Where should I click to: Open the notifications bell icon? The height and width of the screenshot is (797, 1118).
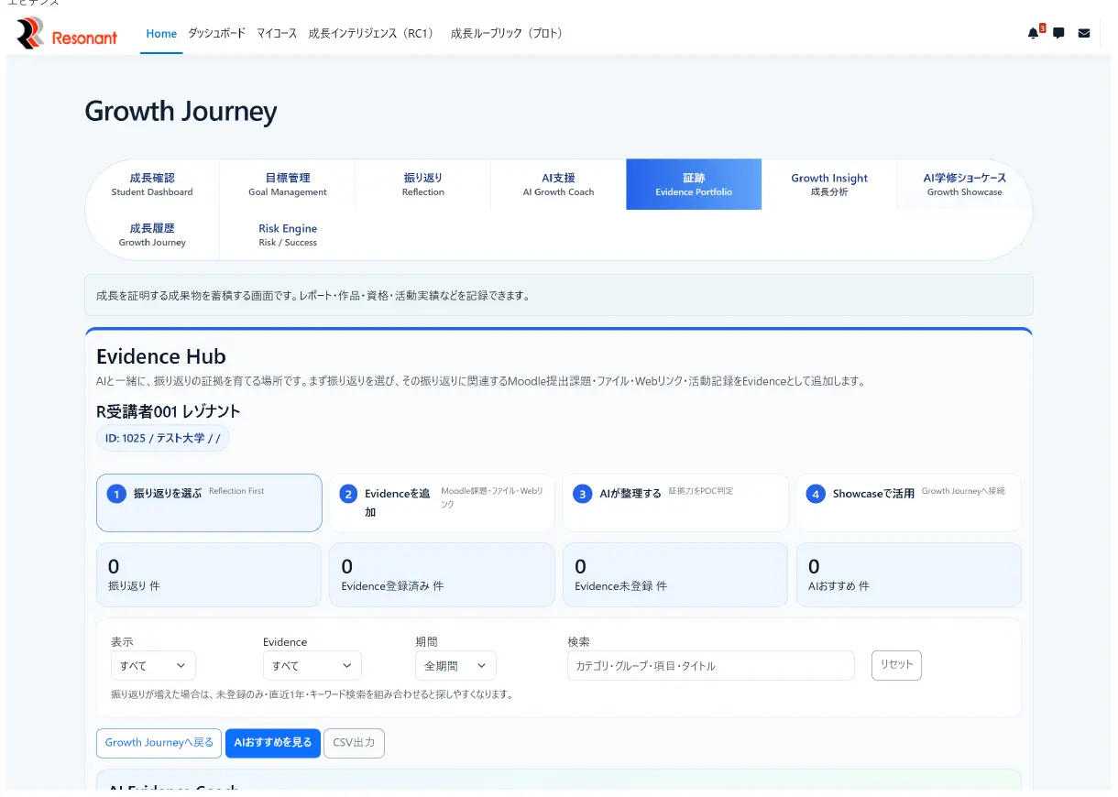pyautogui.click(x=1033, y=34)
